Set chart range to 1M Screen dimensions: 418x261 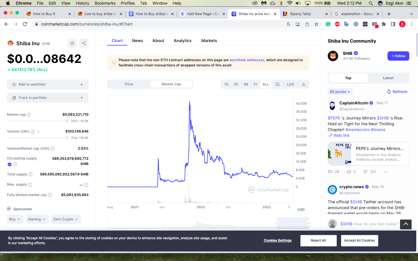pos(246,84)
